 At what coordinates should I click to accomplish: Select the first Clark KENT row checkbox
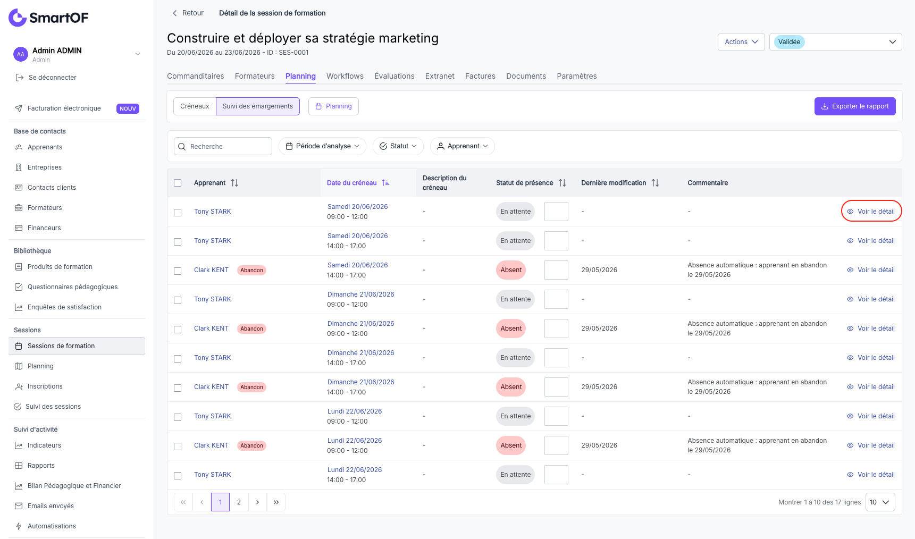(178, 271)
